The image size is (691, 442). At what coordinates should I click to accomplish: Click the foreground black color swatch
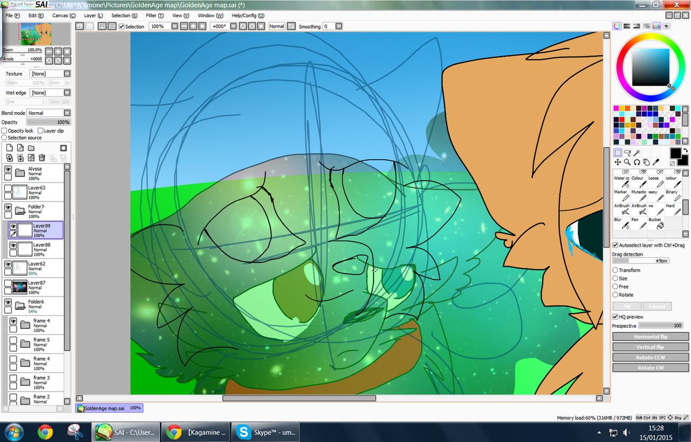pyautogui.click(x=676, y=153)
